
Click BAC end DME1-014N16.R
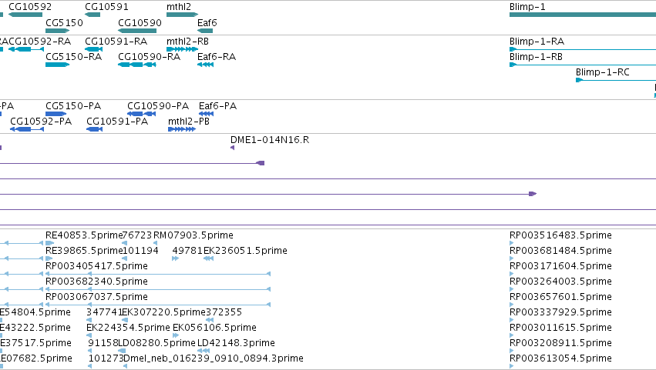pyautogui.click(x=270, y=140)
